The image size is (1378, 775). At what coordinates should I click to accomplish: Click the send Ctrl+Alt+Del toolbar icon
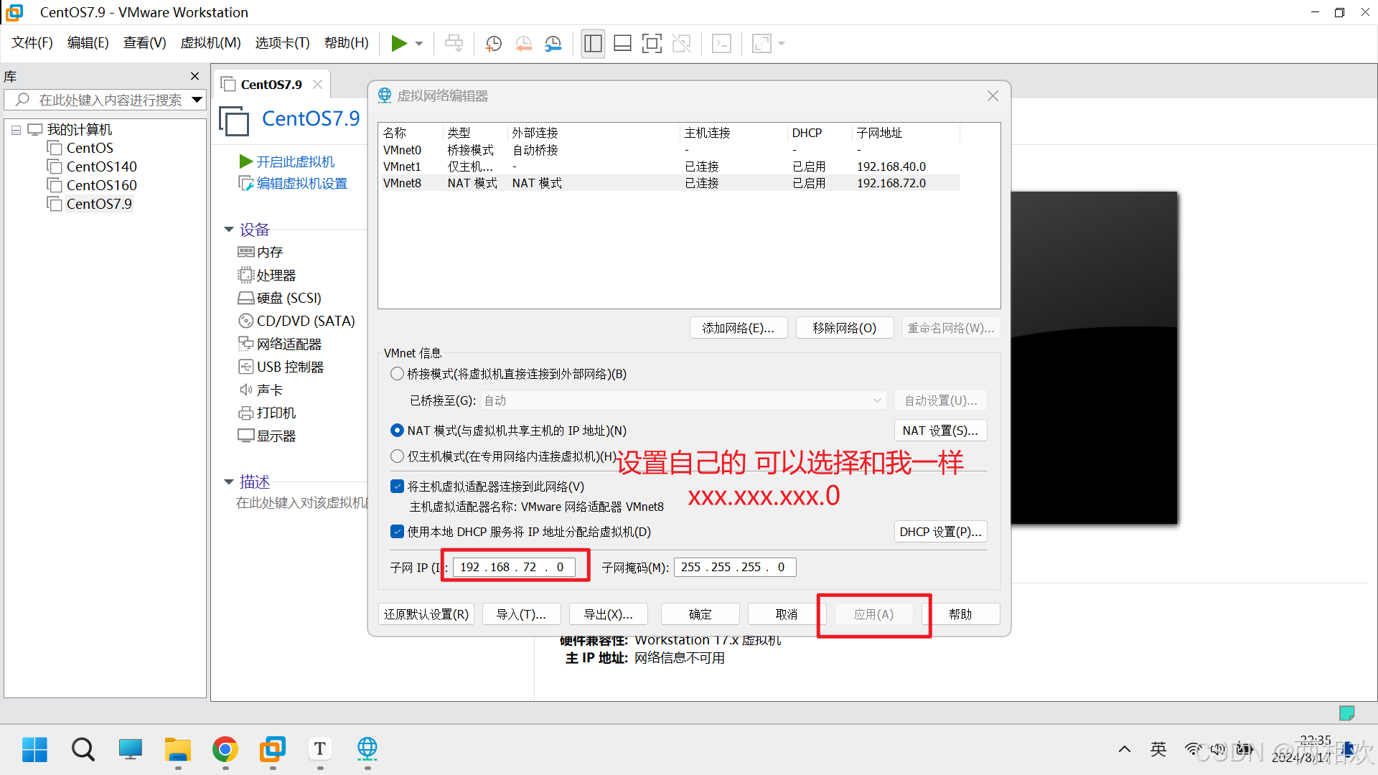(454, 44)
